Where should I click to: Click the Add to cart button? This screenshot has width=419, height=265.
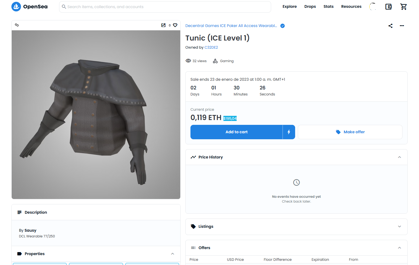[x=236, y=132]
